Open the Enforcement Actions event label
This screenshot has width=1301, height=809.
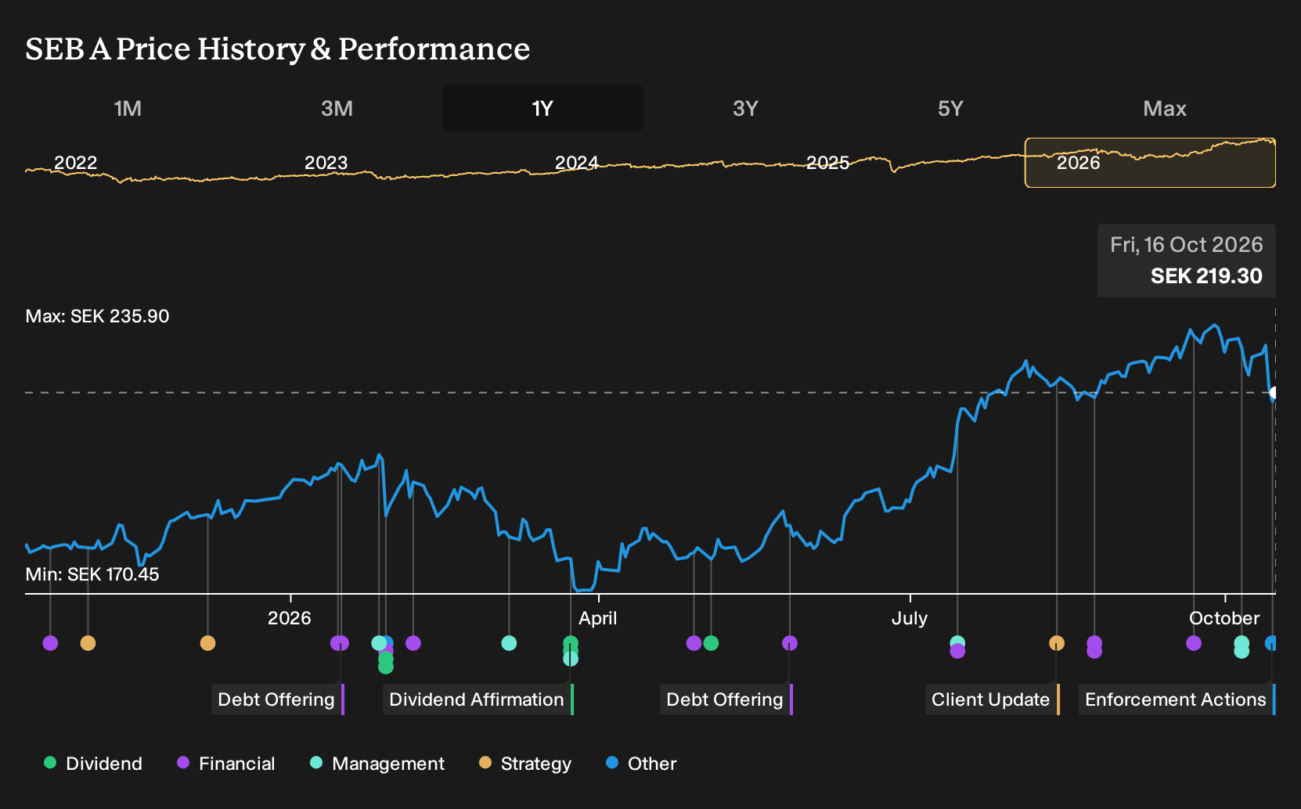click(x=1177, y=699)
